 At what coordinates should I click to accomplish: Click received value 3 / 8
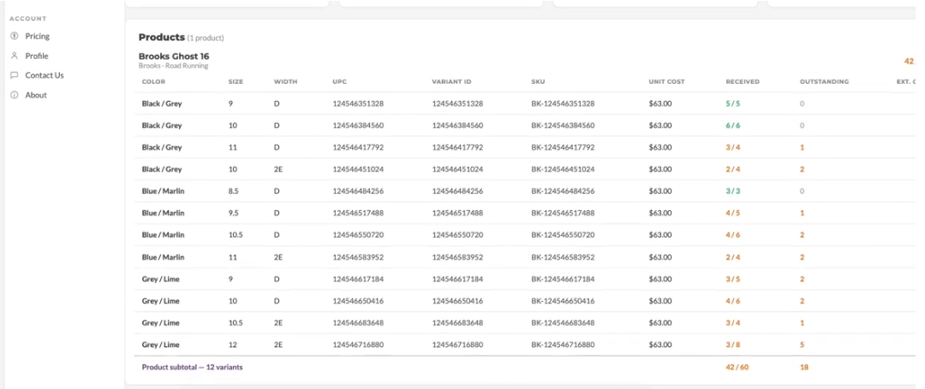[x=732, y=345]
